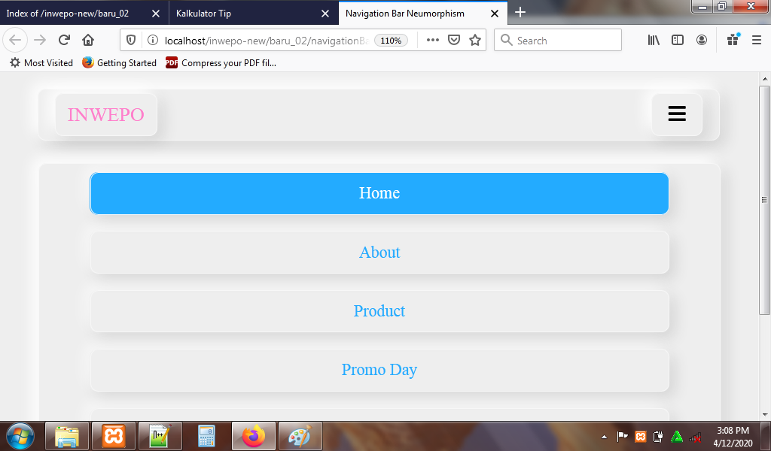Screen dimensions: 771x451
Task: Open Most Visited bookmarks folder
Action: coord(41,63)
